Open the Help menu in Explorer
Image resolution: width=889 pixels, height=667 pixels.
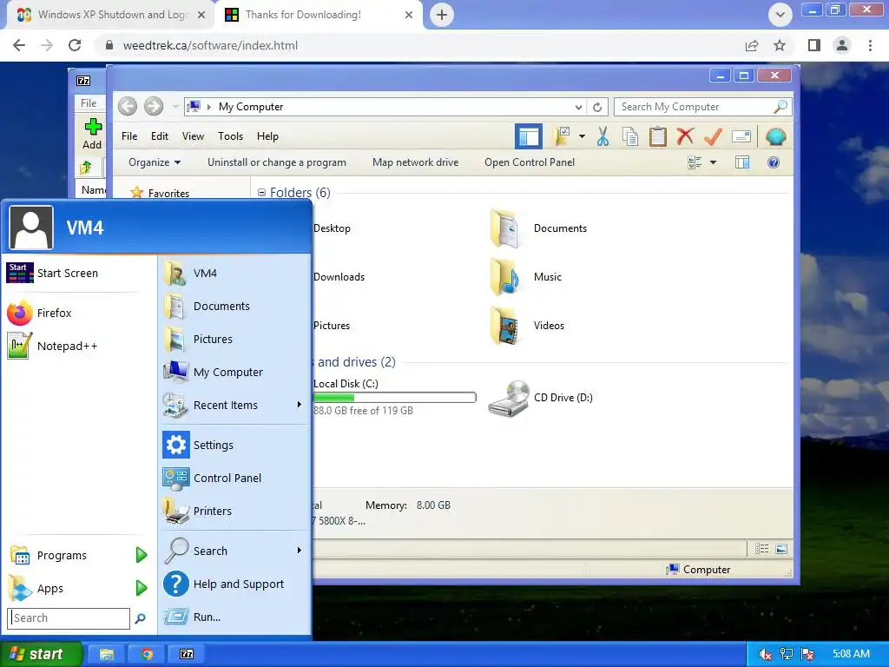coord(267,136)
